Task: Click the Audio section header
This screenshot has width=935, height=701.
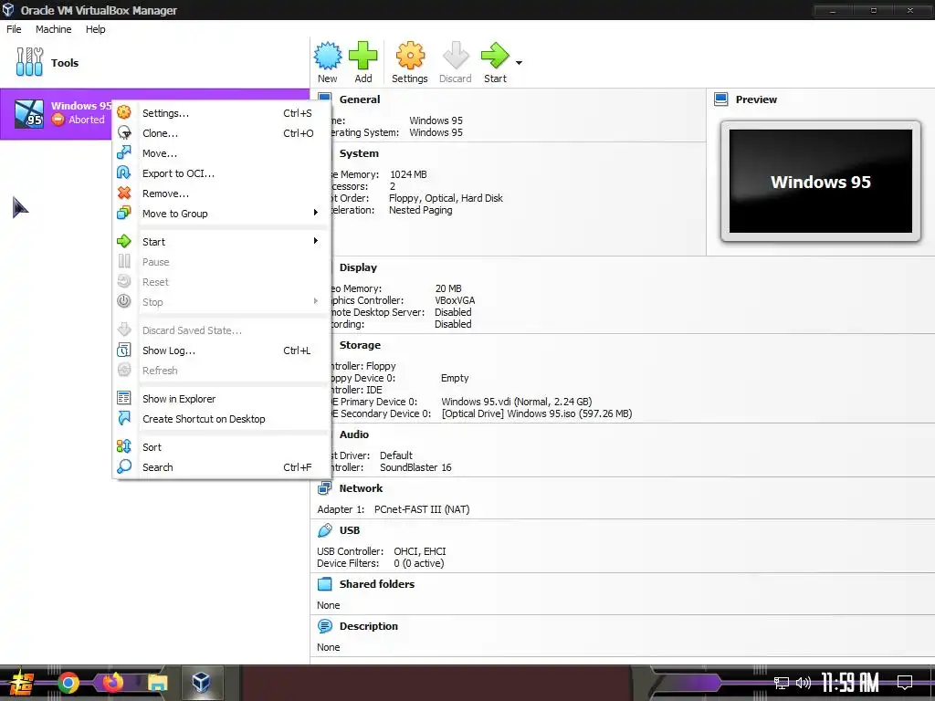Action: [354, 434]
